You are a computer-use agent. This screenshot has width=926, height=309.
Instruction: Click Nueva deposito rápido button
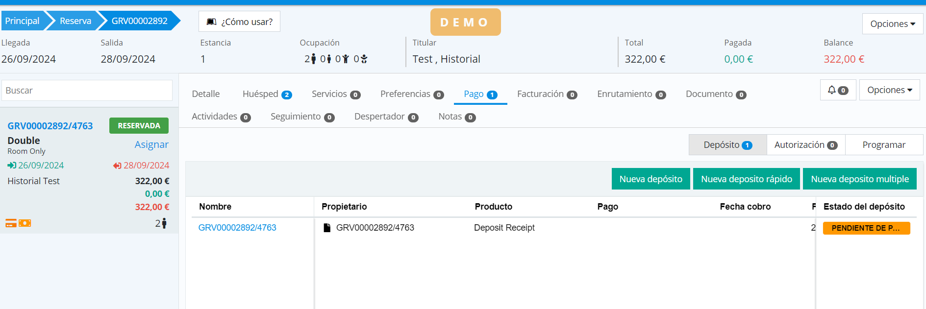pos(746,179)
